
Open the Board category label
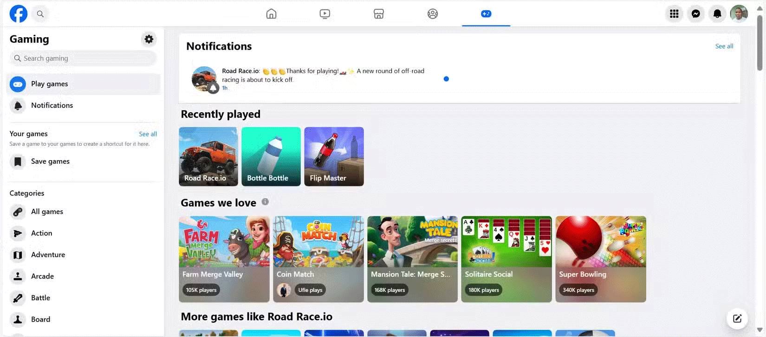41,319
